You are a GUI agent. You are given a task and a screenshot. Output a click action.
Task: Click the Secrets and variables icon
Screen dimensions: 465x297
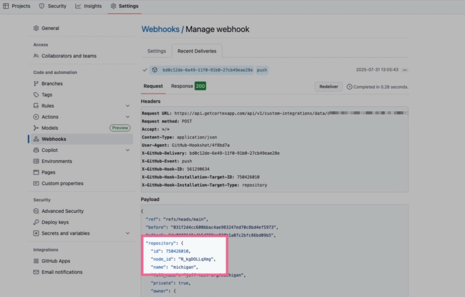(x=36, y=233)
